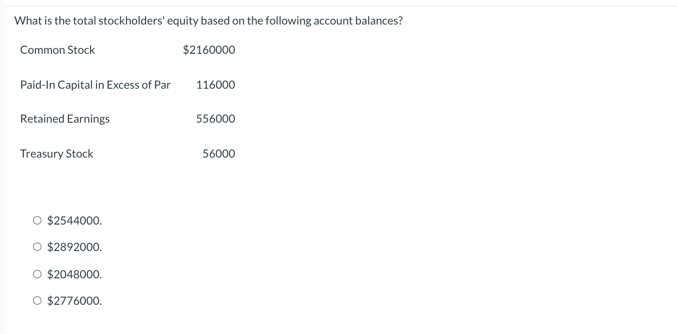Select the $2544000 radio button circle
The width and height of the screenshot is (677, 334).
(x=37, y=220)
